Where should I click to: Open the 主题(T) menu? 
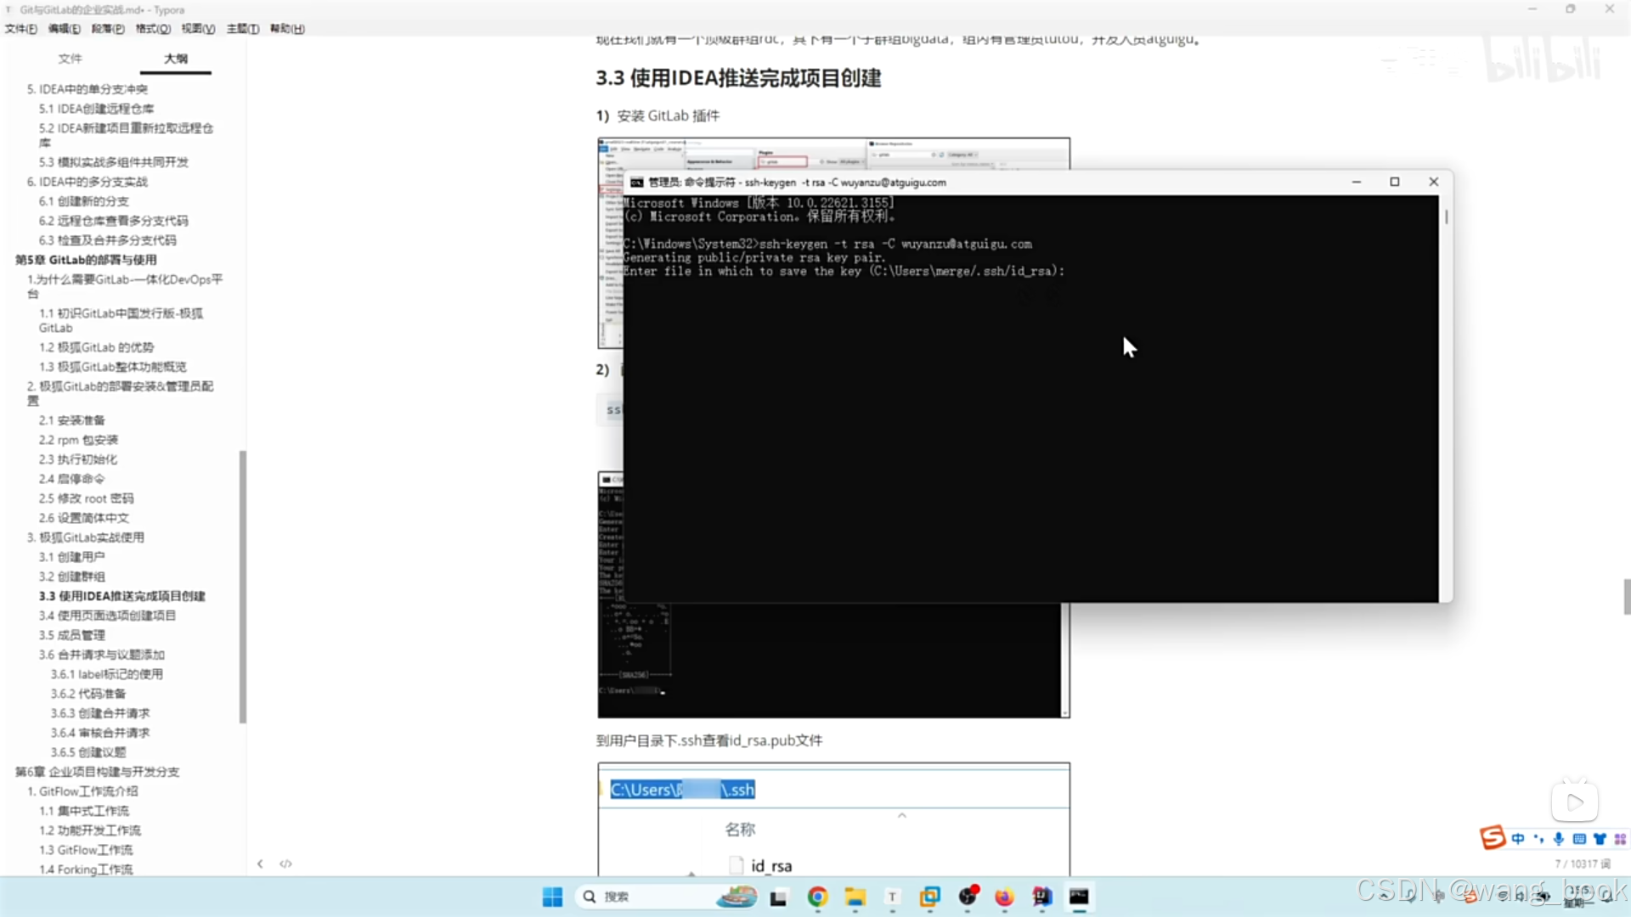(x=243, y=29)
